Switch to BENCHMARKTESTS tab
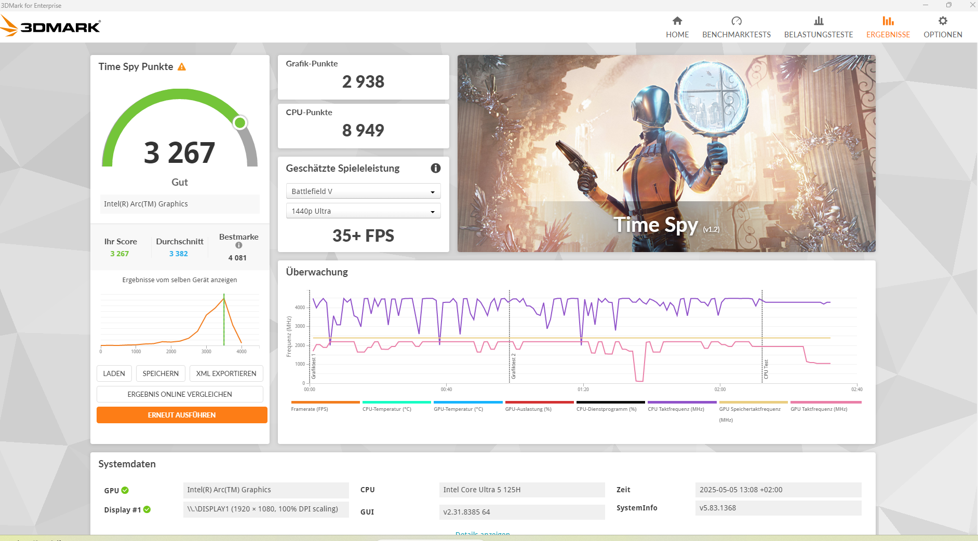 tap(736, 27)
